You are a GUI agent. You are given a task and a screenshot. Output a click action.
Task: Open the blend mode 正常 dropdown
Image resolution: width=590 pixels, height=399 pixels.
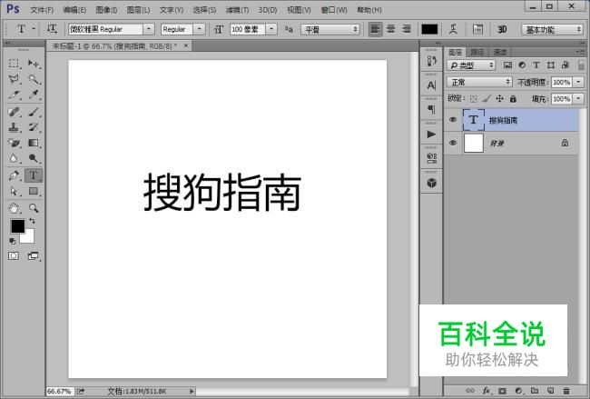pyautogui.click(x=479, y=82)
